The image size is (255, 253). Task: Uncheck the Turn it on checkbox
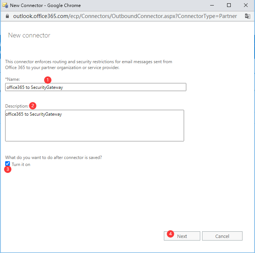coord(8,164)
